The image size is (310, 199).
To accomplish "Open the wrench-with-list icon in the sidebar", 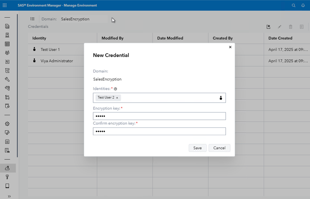I will (7, 88).
